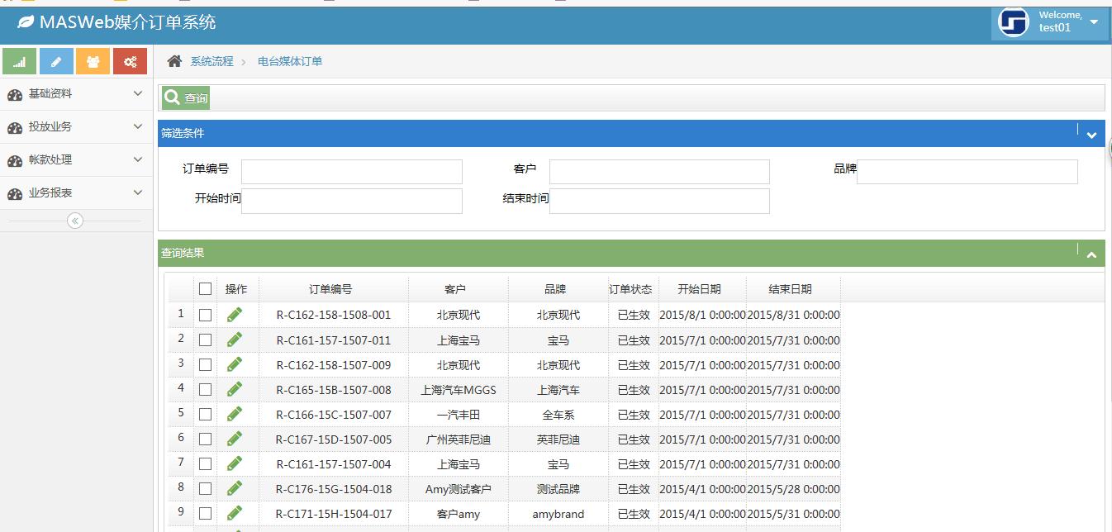
Task: Check the box for order R-C165-15B-1507-008
Action: 205,389
